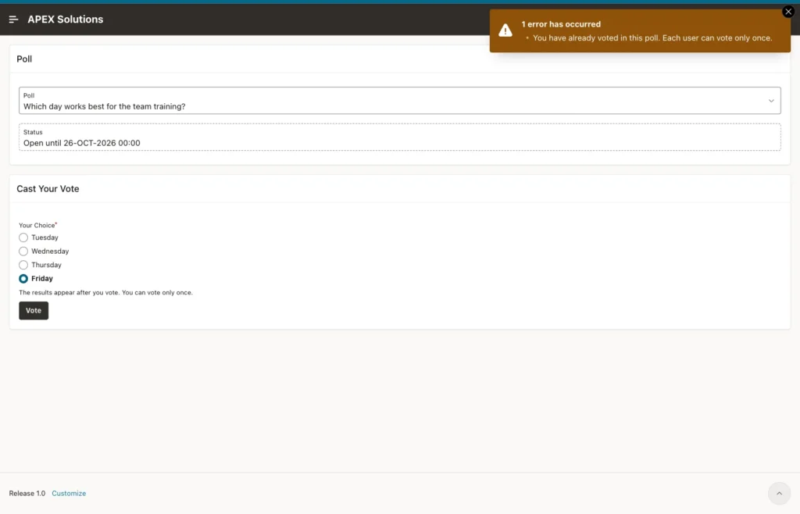Click the 'Release 1.0' footer text
Screen dimensions: 800x514
click(x=27, y=493)
